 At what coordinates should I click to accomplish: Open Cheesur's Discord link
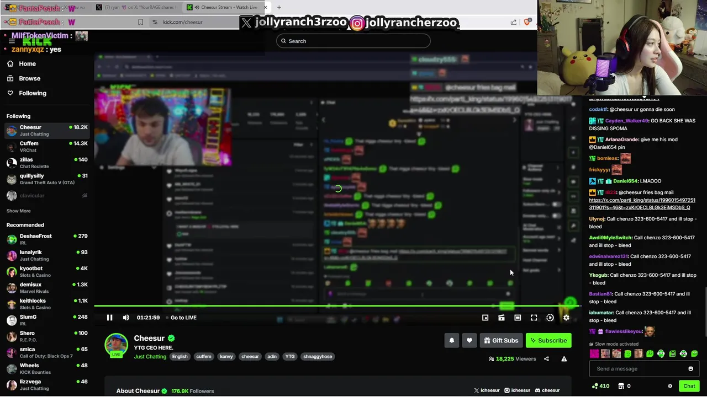[547, 390]
